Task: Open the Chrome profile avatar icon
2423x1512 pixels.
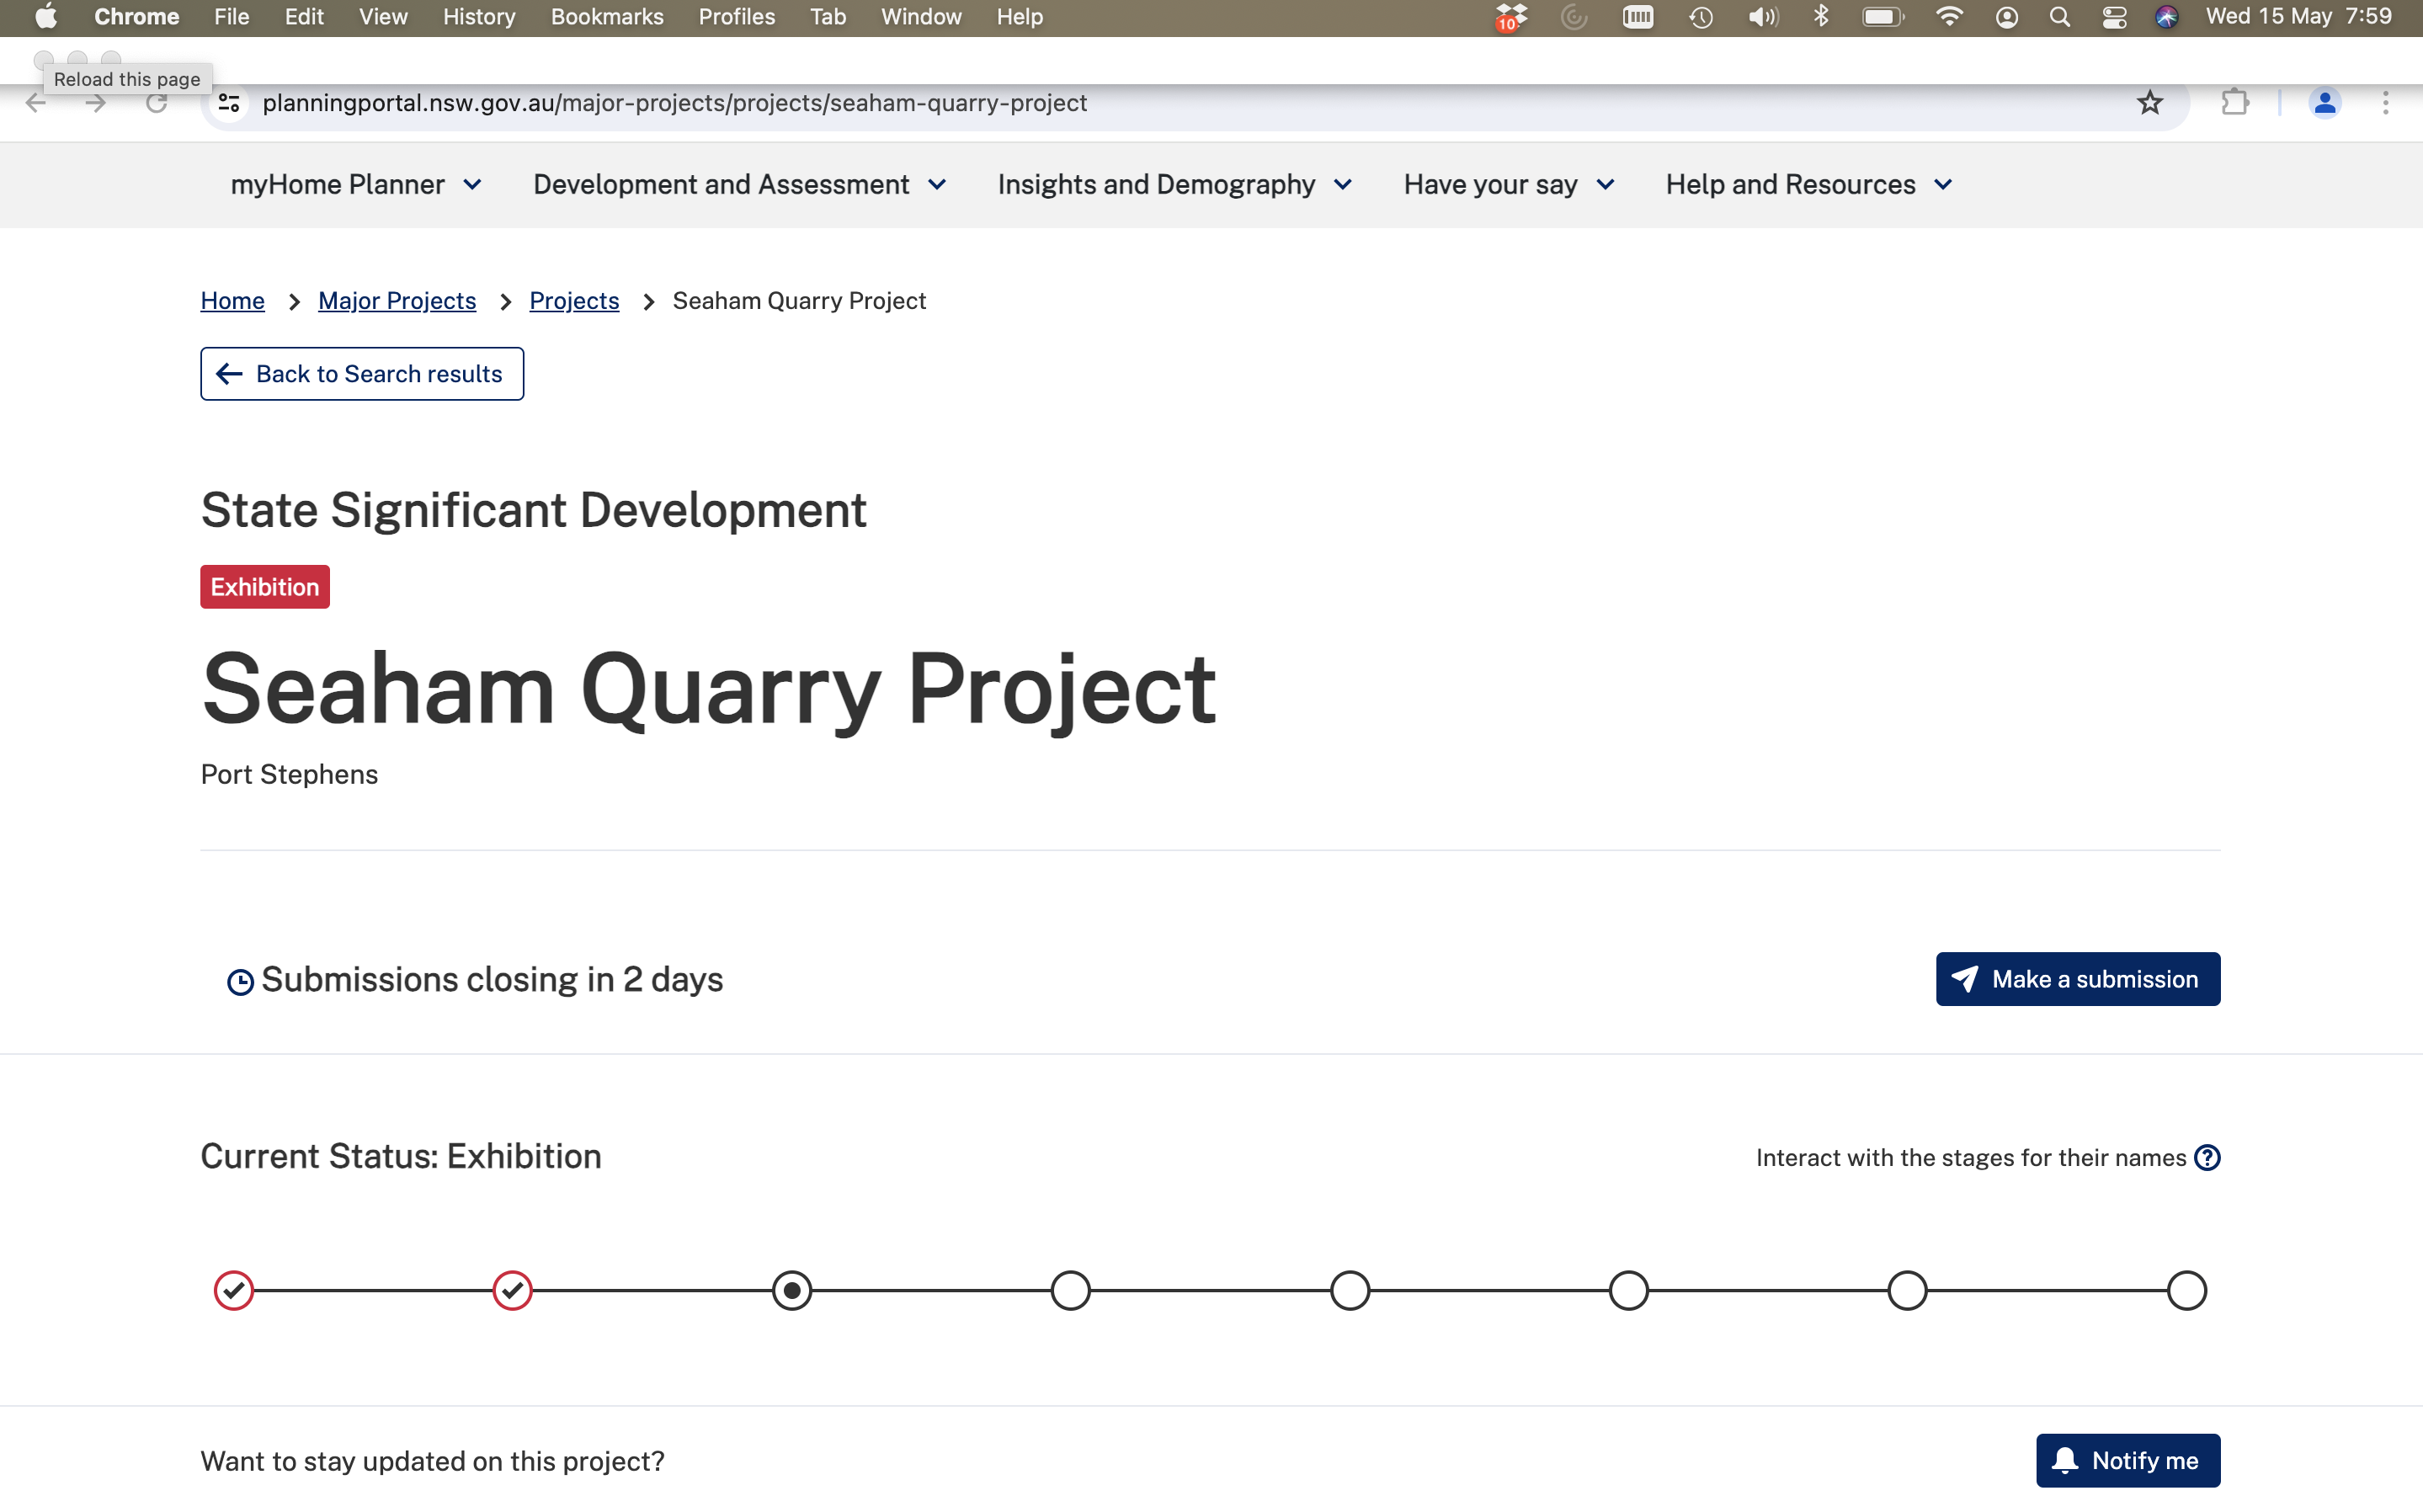Action: tap(2324, 103)
